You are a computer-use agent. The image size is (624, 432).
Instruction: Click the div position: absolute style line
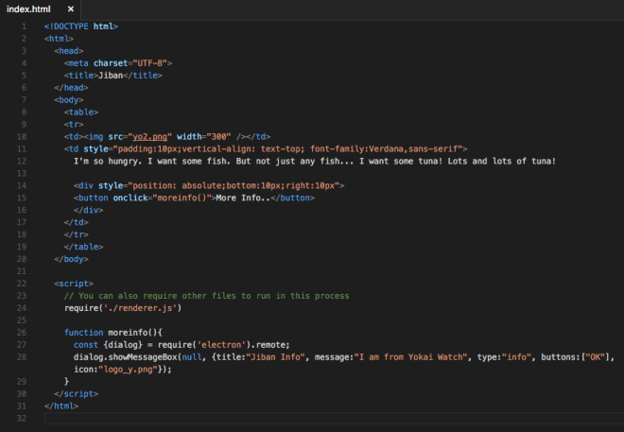coord(209,186)
